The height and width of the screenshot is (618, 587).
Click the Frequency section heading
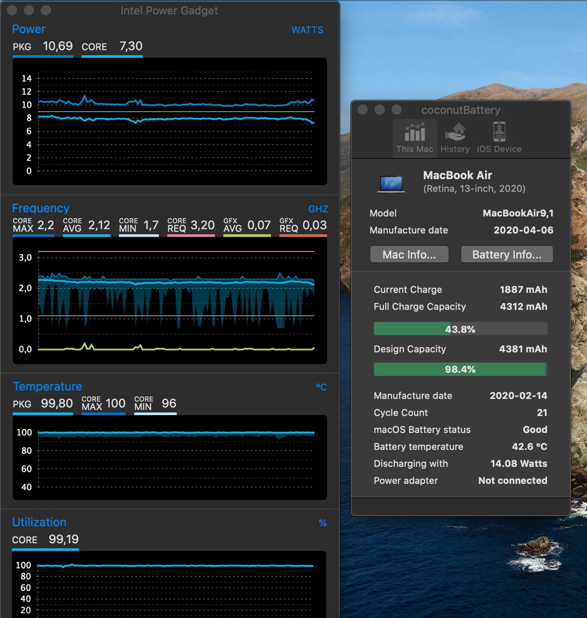pyautogui.click(x=41, y=208)
